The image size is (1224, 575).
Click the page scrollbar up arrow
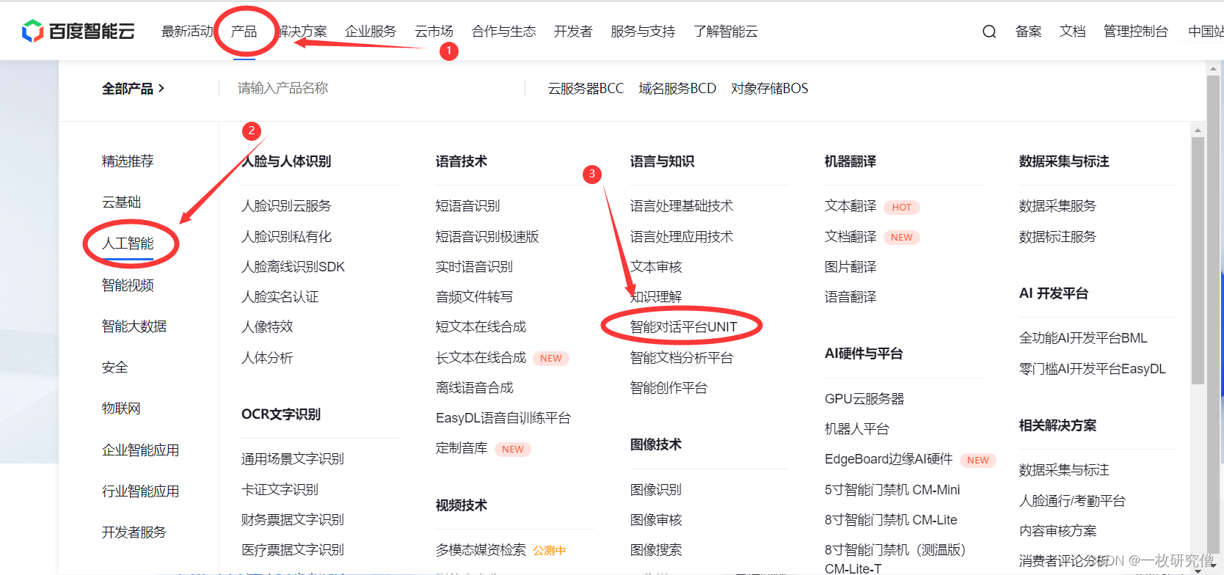point(1213,68)
